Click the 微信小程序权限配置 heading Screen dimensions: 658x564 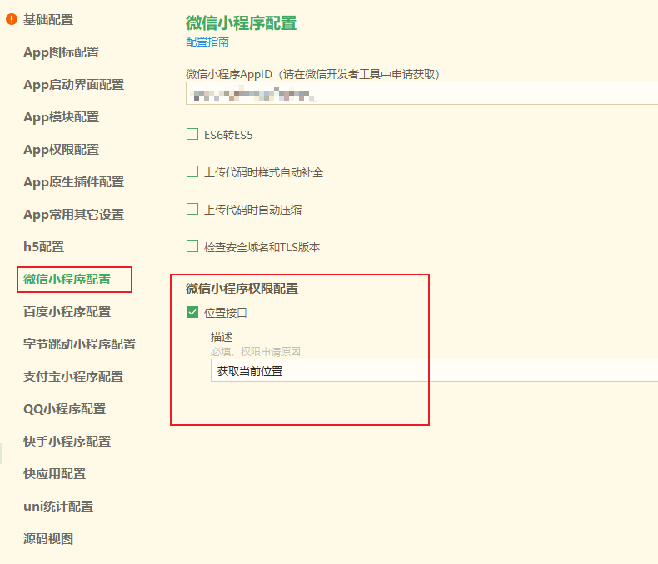[242, 289]
